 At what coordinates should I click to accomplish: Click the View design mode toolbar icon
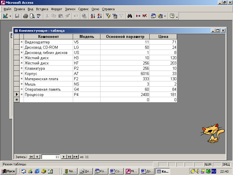(x=6, y=16)
